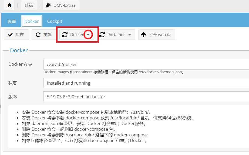Image resolution: width=249 pixels, height=155 pixels.
Task: Click the 状态 label
Action: (12, 83)
